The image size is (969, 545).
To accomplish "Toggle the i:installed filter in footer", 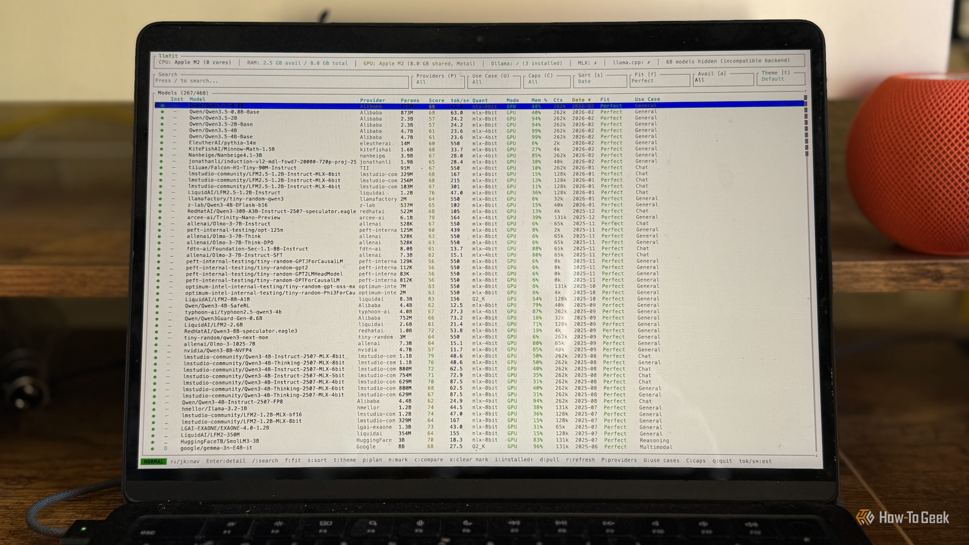I will (514, 460).
